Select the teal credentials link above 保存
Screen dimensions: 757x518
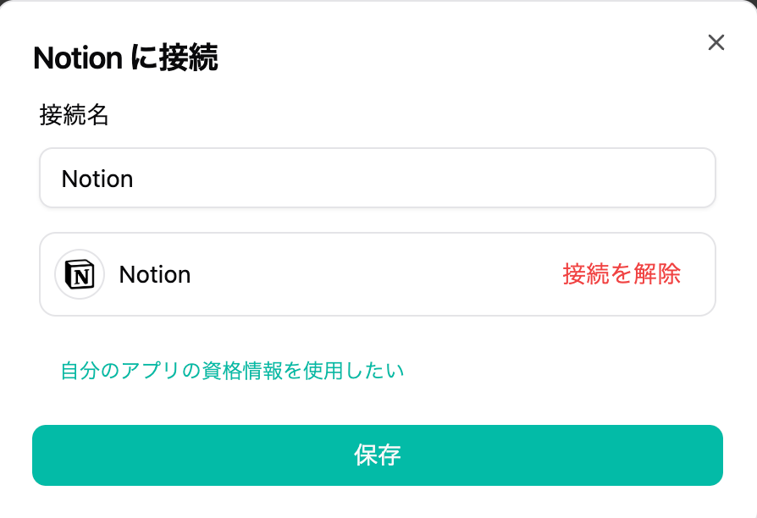(232, 371)
